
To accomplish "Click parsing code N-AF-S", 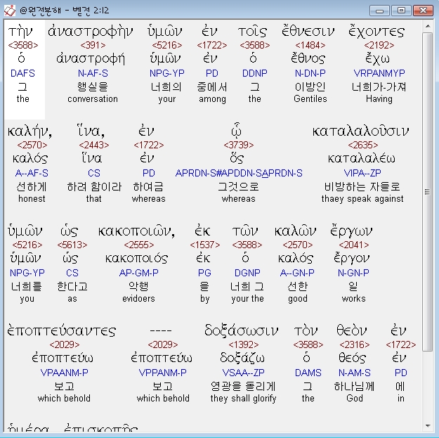I will [x=93, y=73].
